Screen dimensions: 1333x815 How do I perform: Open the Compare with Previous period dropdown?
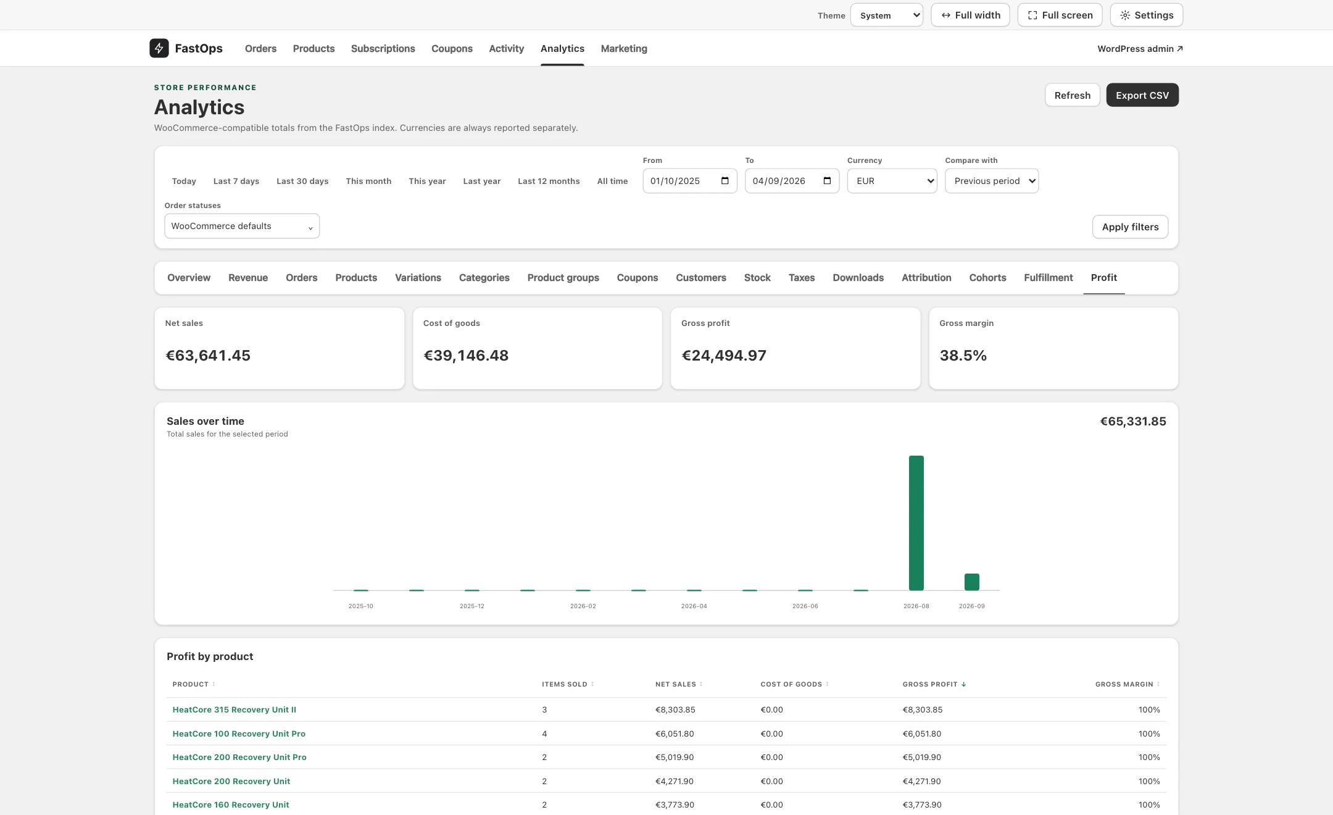click(992, 181)
